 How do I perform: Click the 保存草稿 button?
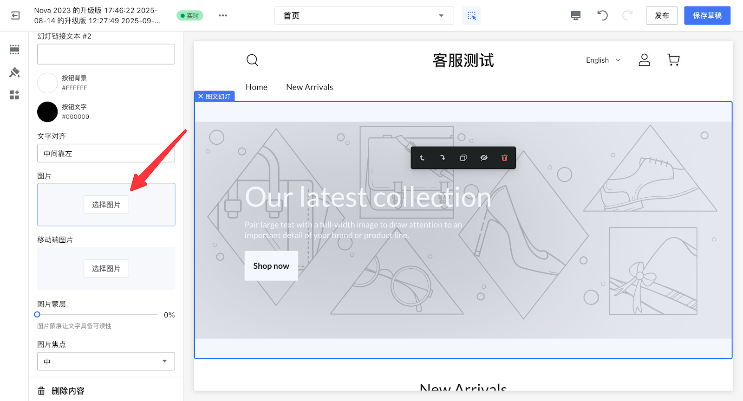point(707,16)
